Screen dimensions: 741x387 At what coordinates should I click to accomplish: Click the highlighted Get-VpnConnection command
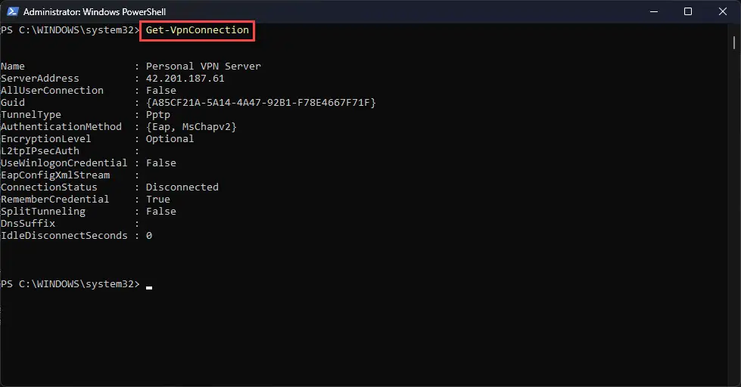tap(197, 30)
